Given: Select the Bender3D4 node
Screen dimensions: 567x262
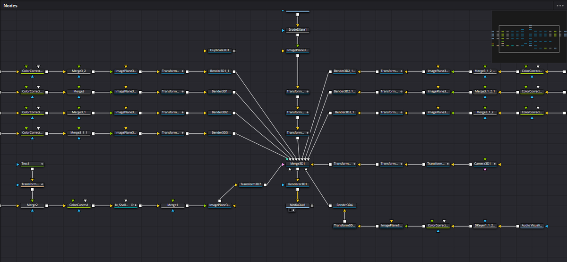Looking at the screenshot, I should tap(344, 206).
